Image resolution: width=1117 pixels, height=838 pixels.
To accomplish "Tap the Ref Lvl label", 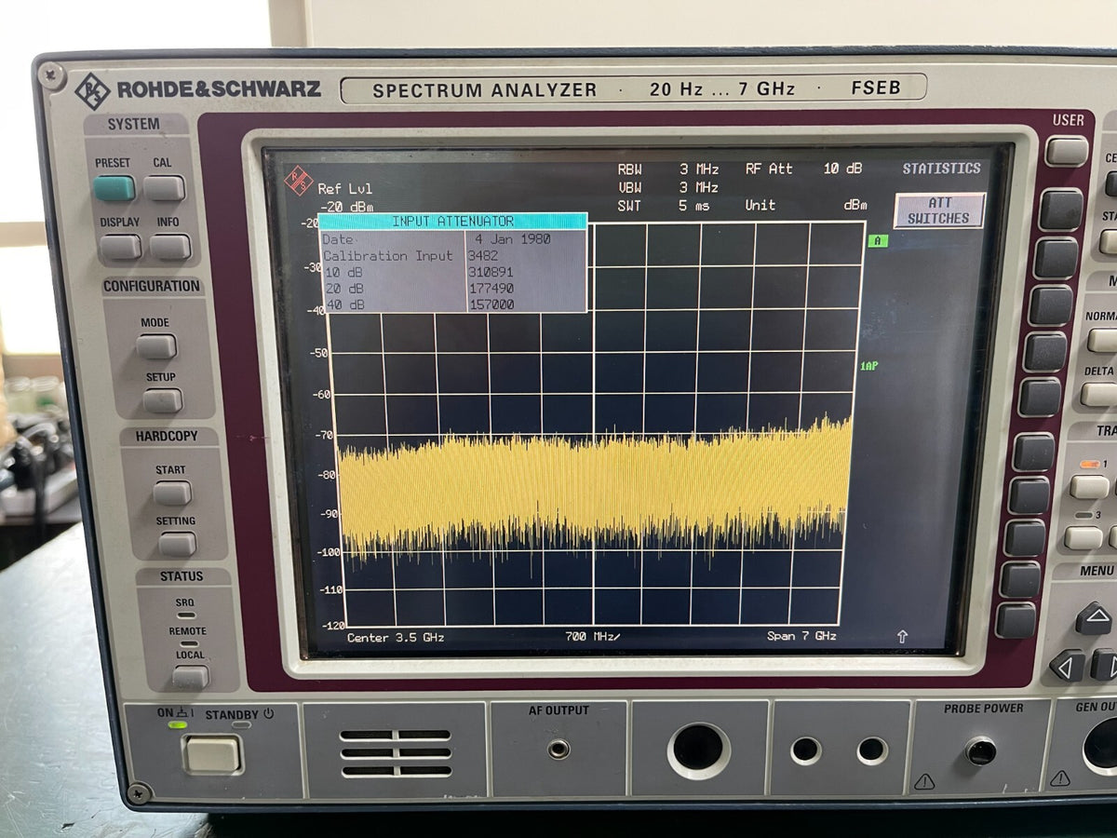I will tap(345, 189).
